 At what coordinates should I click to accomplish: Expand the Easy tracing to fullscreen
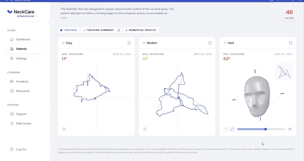pos(129,43)
